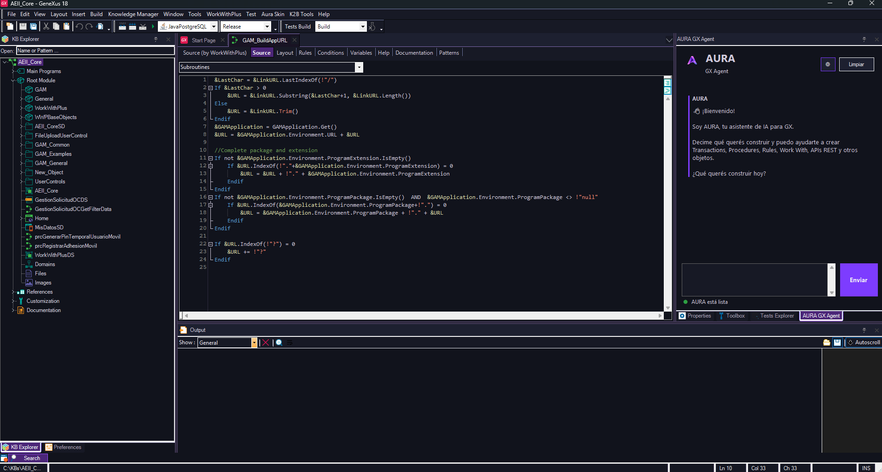Click the Search button in the taskbar
Viewport: 882px width, 472px height.
click(28, 458)
